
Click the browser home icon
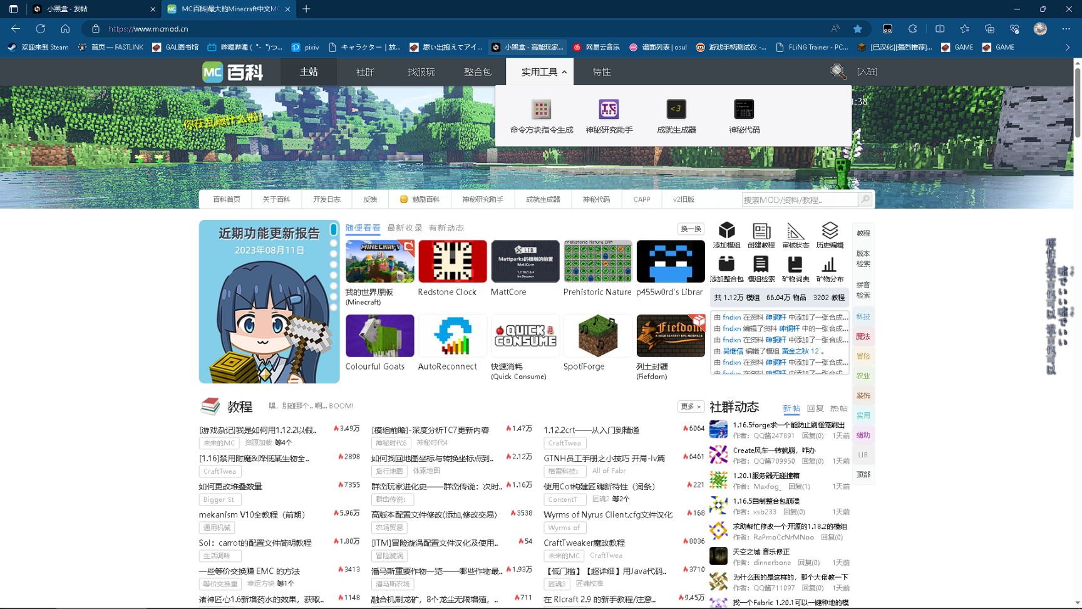click(65, 29)
